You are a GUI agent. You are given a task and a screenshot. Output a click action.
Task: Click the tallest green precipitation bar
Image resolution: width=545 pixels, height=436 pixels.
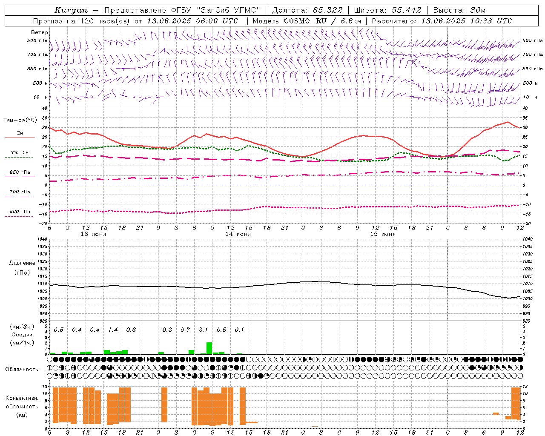[x=209, y=348]
